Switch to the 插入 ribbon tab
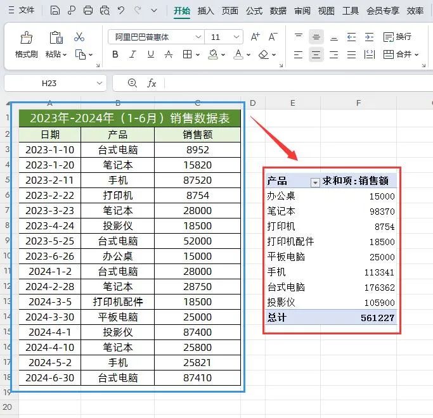 tap(205, 10)
